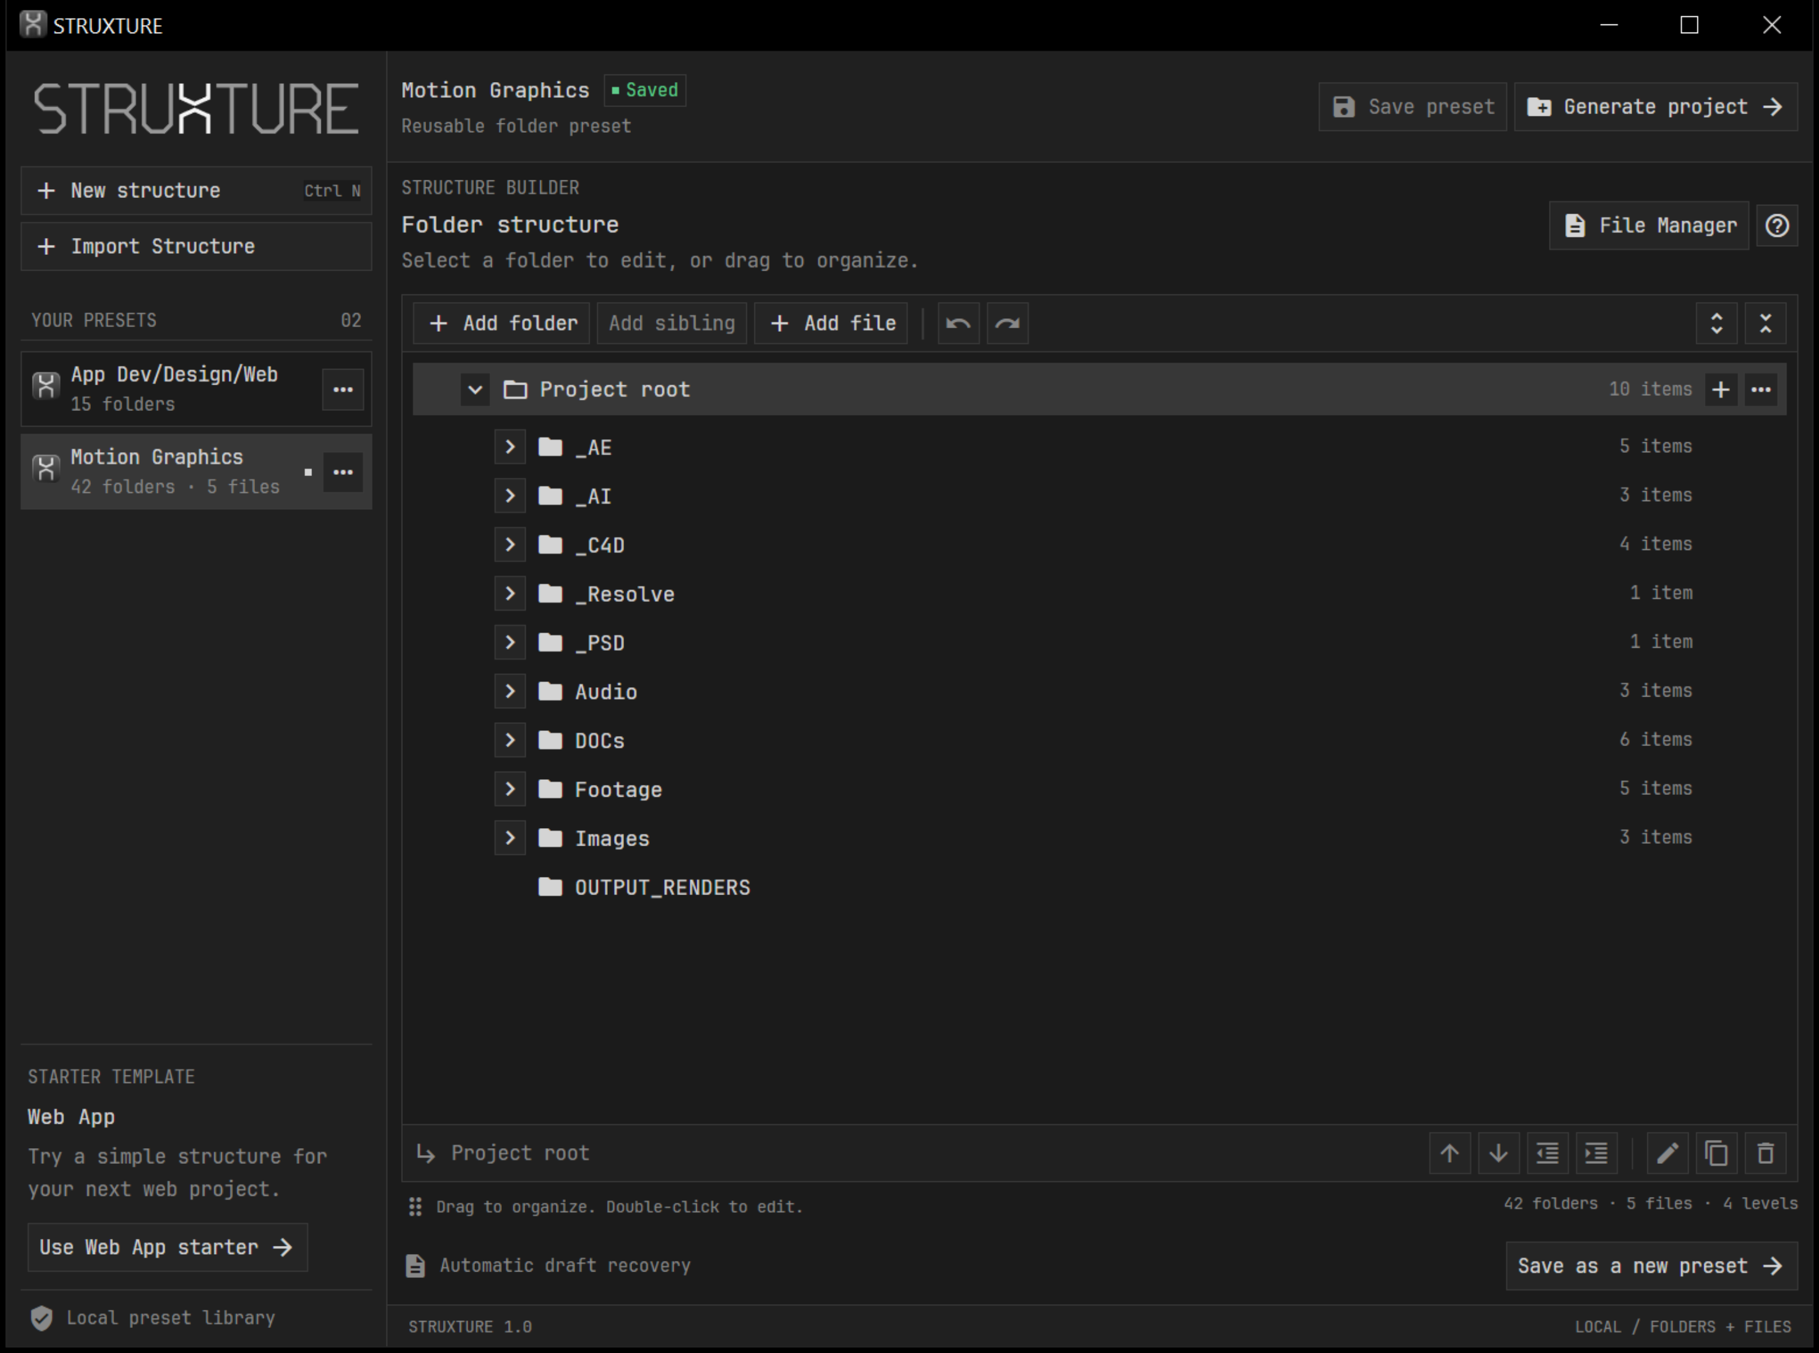Expand the Audio folder
The image size is (1819, 1353).
(x=509, y=692)
